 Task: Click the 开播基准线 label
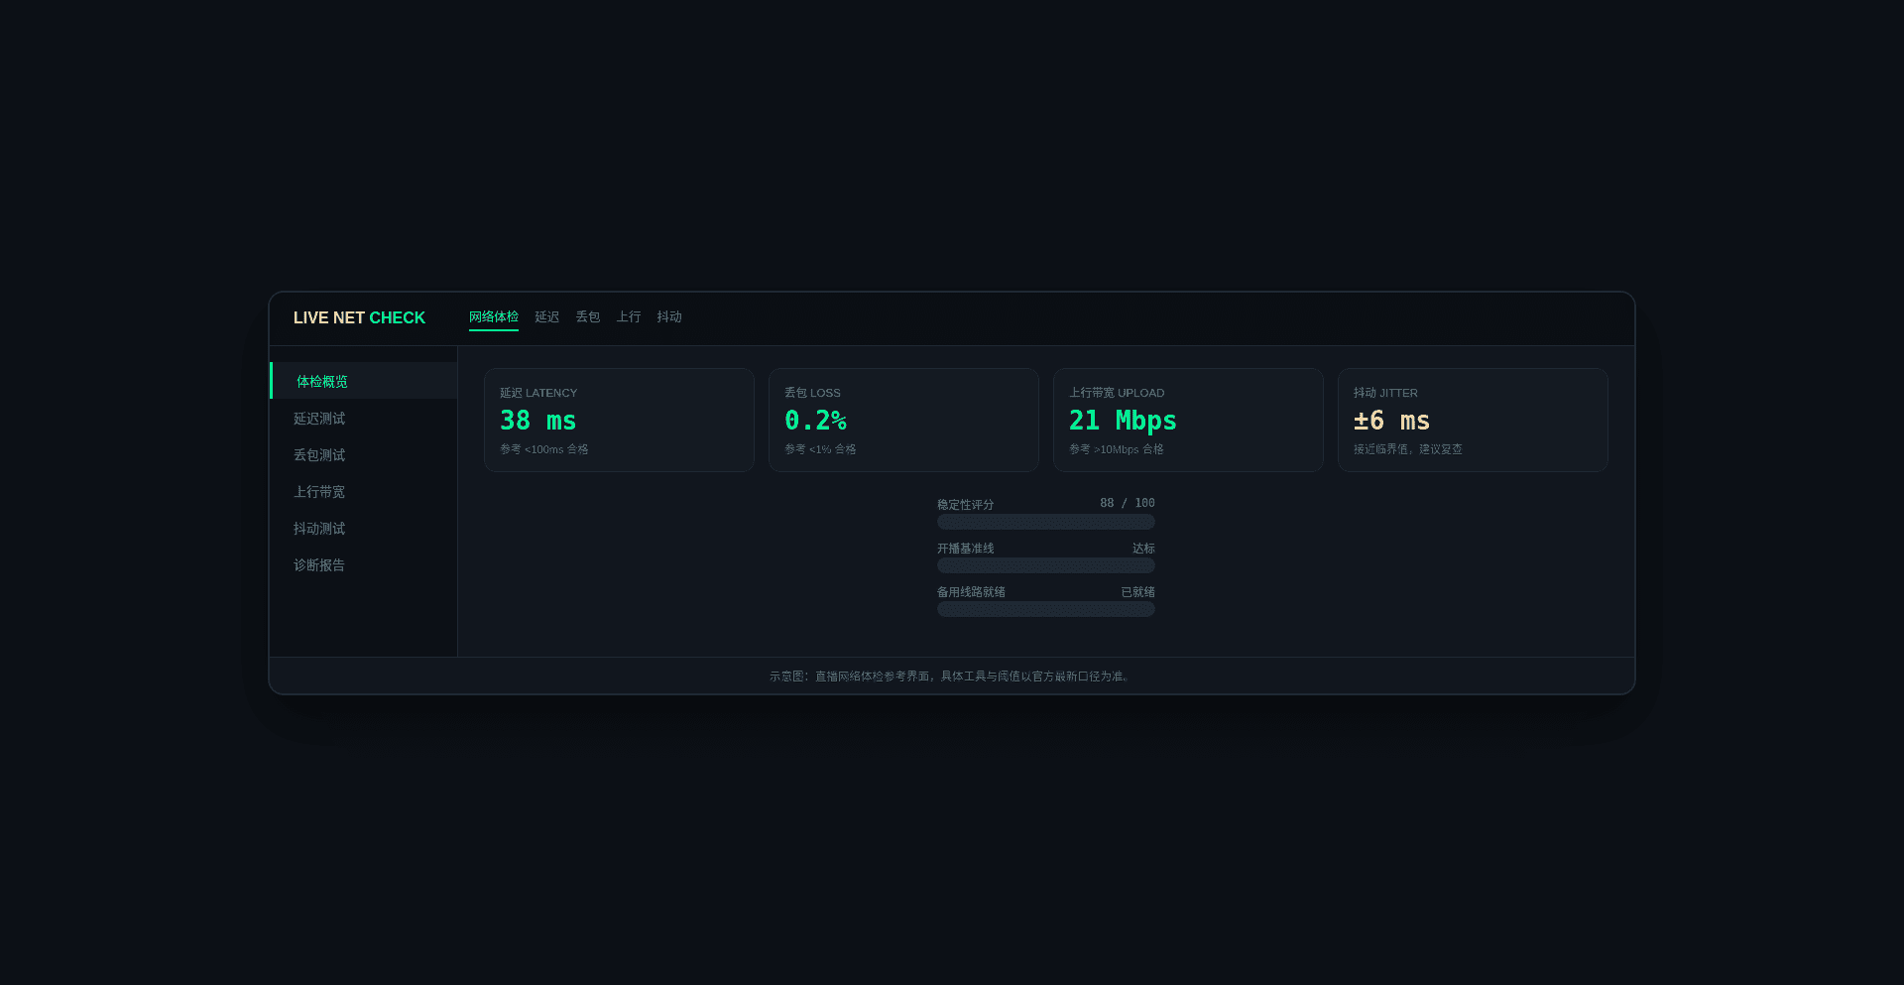pyautogui.click(x=965, y=549)
